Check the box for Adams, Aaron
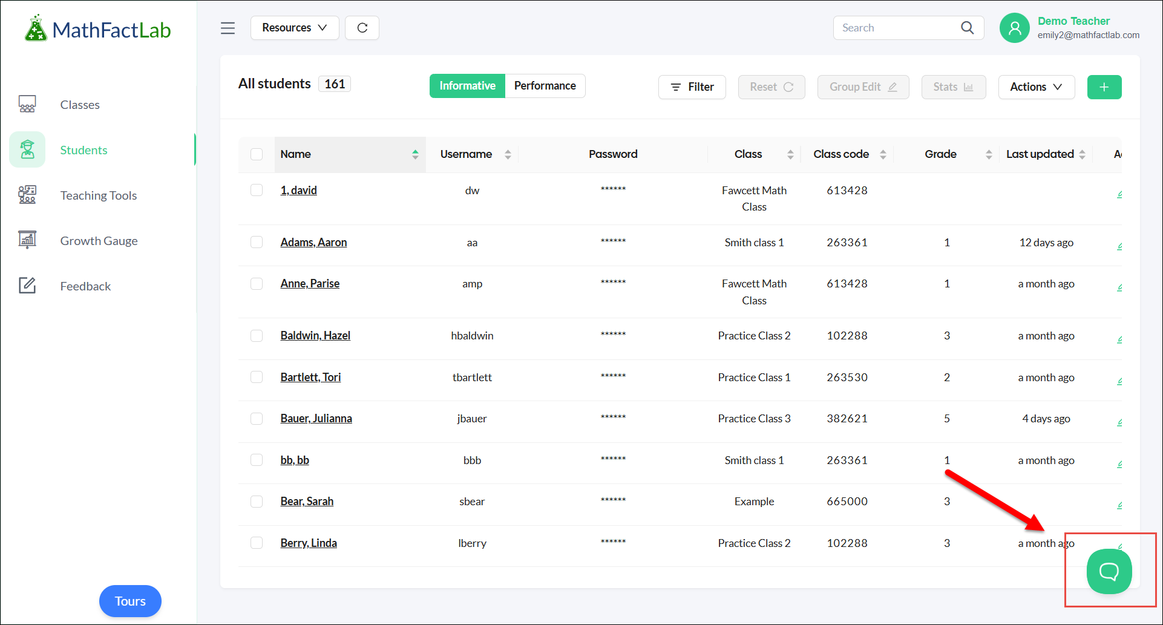 tap(257, 242)
